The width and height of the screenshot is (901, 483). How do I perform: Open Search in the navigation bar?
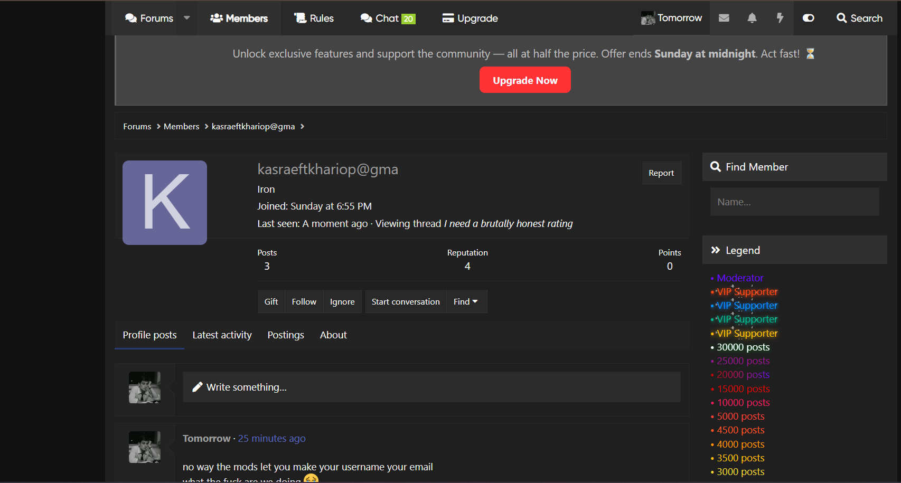[859, 18]
